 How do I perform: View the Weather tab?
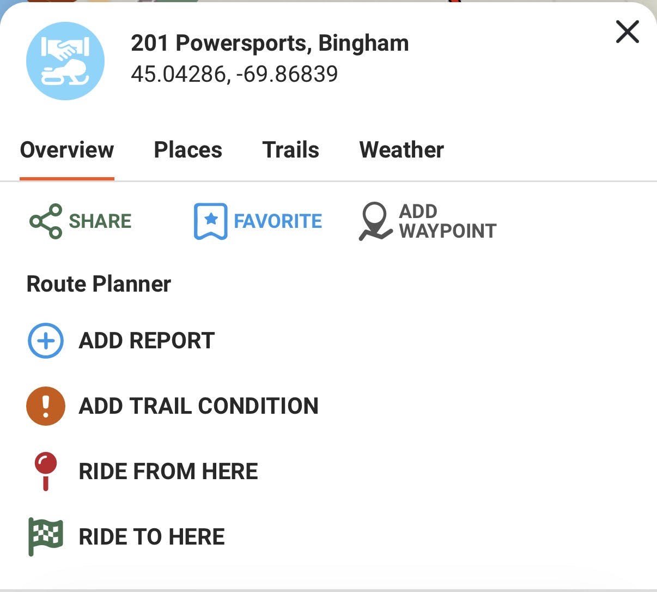tap(401, 149)
